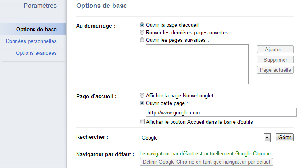Click the Supprimer button
Screen dimensions: 297x168
(275, 60)
